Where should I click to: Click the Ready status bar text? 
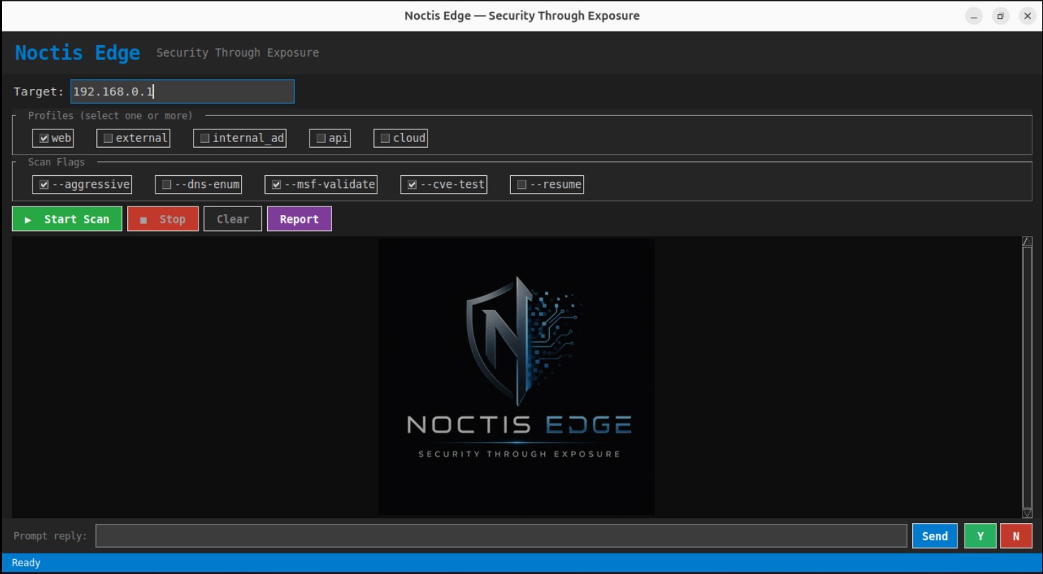click(x=26, y=563)
